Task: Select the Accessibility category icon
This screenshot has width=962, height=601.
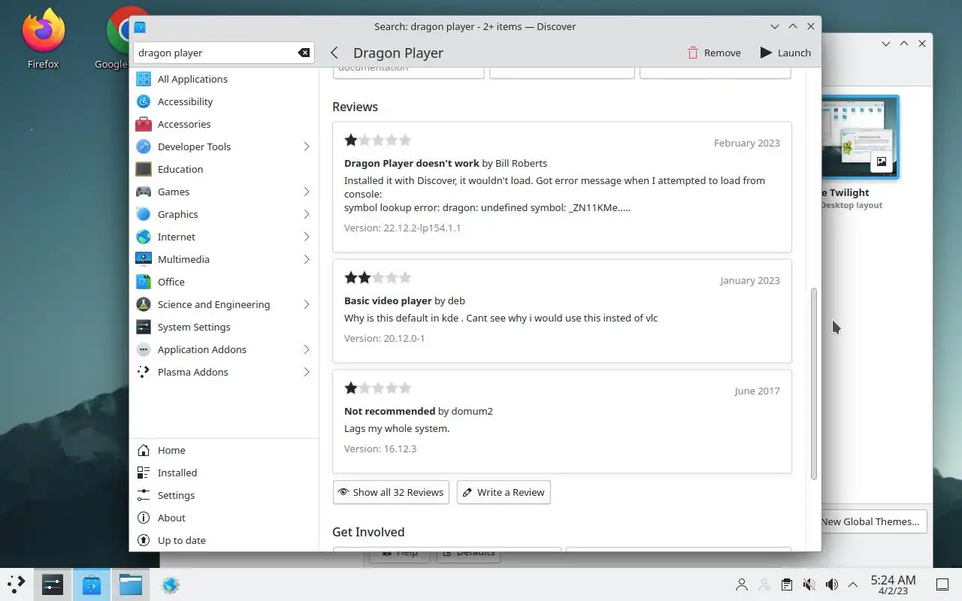Action: 144,101
